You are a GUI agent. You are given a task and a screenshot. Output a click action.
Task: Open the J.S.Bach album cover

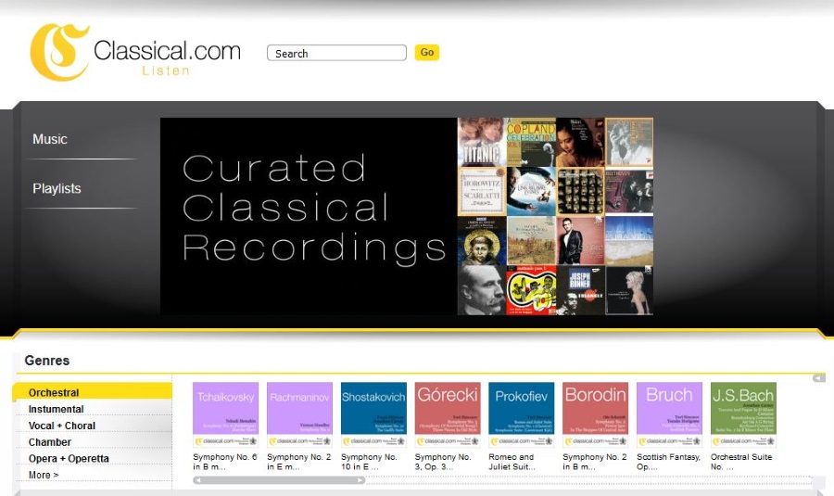click(x=743, y=414)
